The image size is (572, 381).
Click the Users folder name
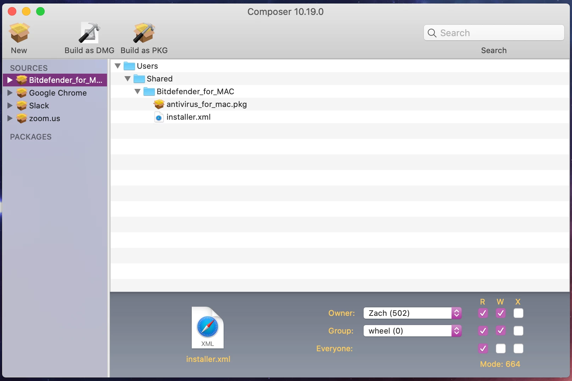[147, 66]
